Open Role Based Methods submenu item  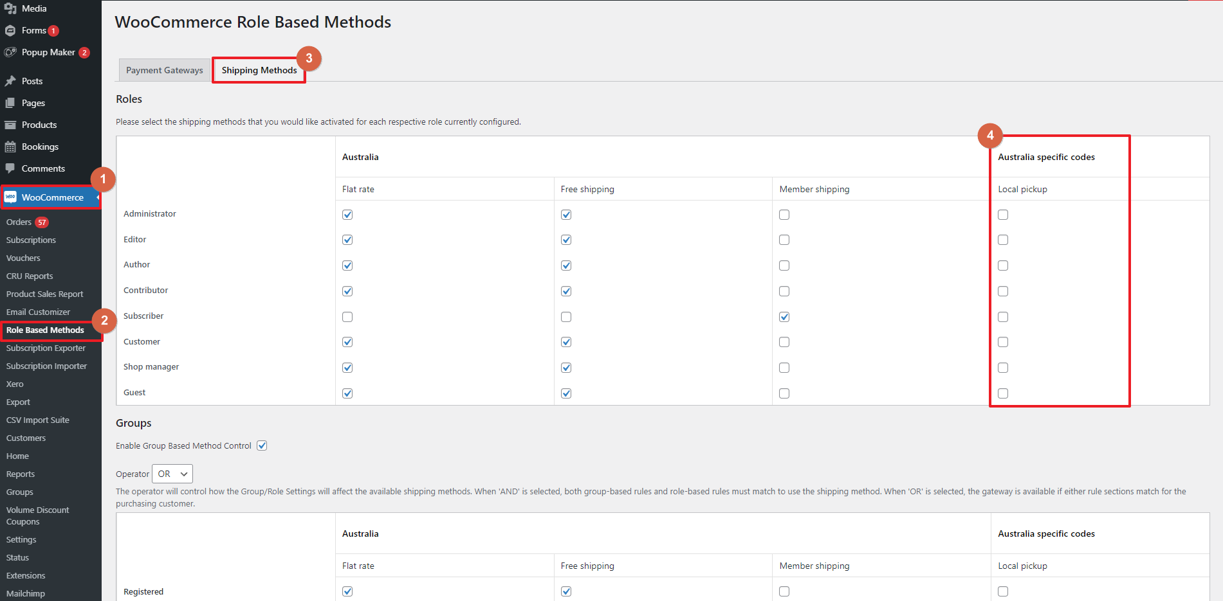click(x=45, y=330)
